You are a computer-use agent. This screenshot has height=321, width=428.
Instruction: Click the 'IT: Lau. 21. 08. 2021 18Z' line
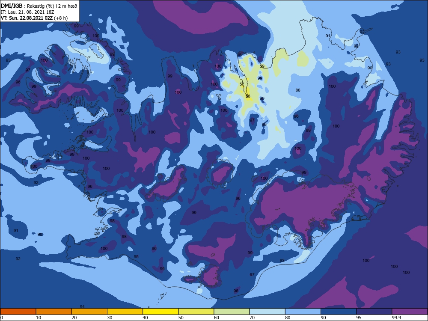(x=27, y=12)
